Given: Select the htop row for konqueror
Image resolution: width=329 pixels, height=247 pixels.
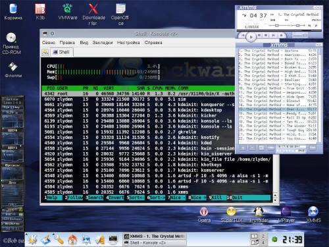Looking at the screenshot, I should pyautogui.click(x=138, y=105).
